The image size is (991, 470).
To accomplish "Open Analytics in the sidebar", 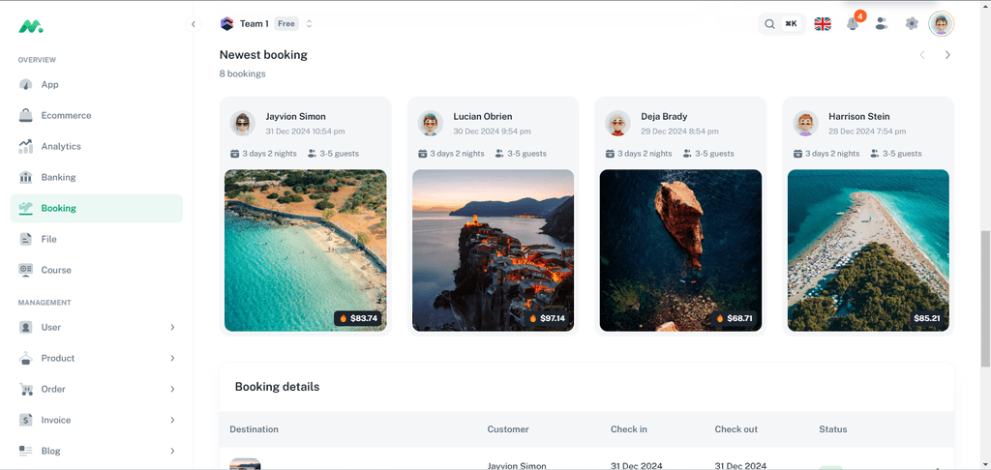I will 96,147.
